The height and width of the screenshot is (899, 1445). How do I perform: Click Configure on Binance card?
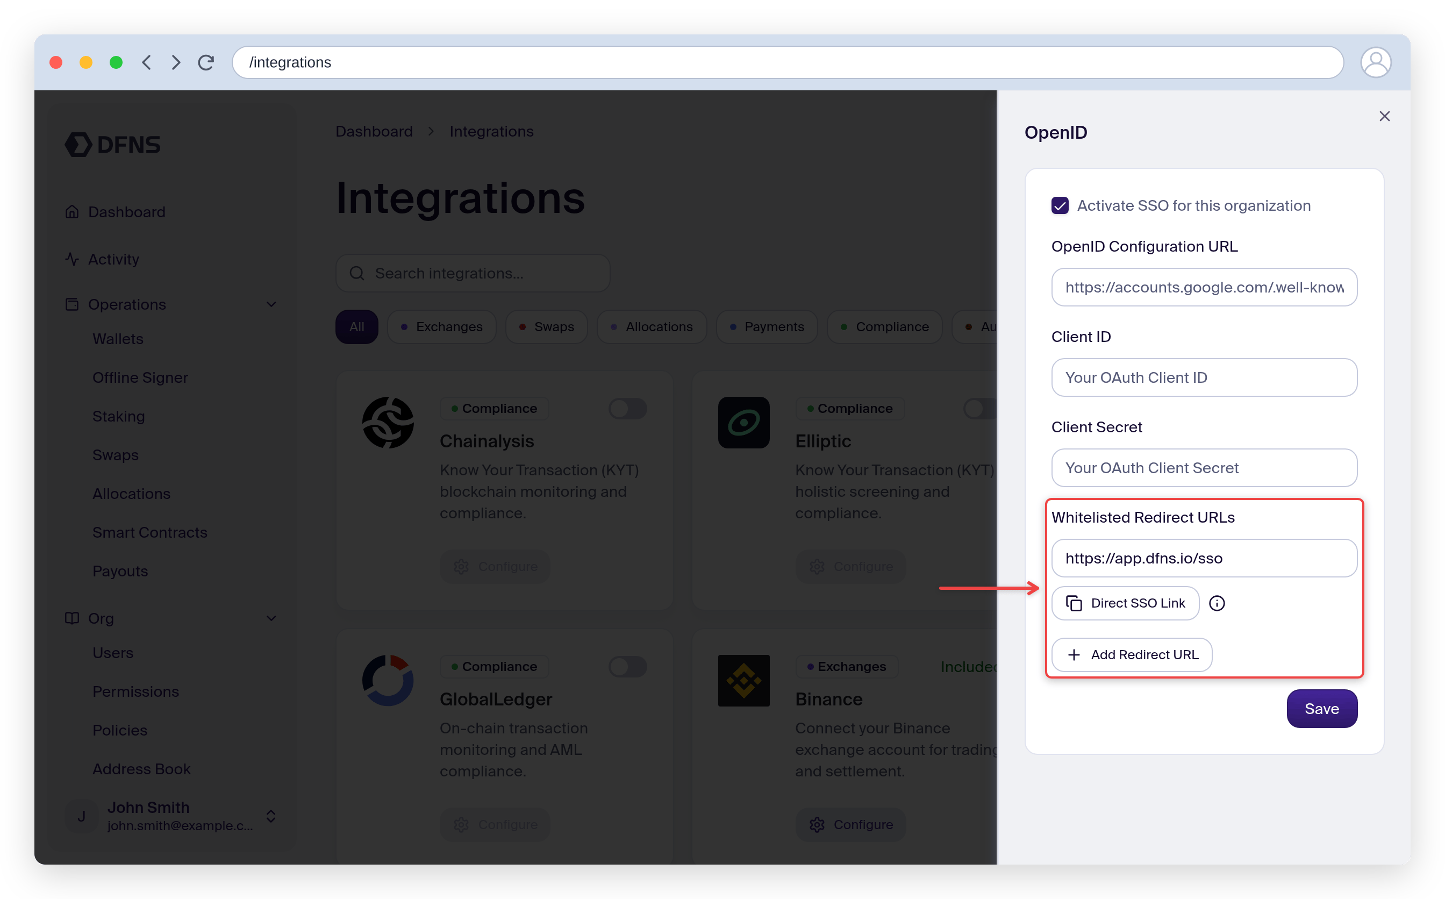pos(850,825)
